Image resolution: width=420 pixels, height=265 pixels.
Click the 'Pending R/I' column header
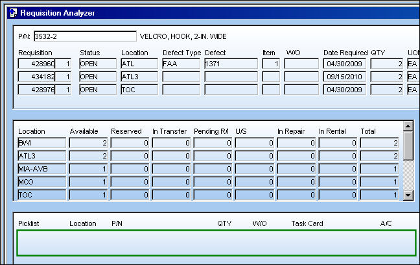211,131
